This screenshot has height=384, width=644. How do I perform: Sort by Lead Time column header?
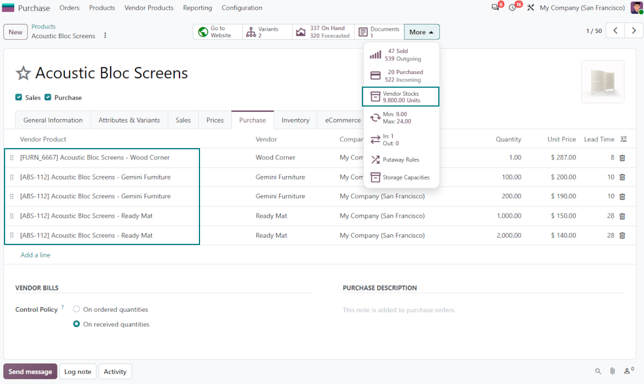tap(599, 139)
